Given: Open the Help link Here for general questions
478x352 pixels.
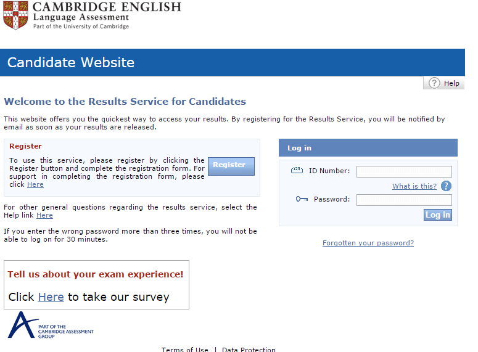Looking at the screenshot, I should pos(44,215).
